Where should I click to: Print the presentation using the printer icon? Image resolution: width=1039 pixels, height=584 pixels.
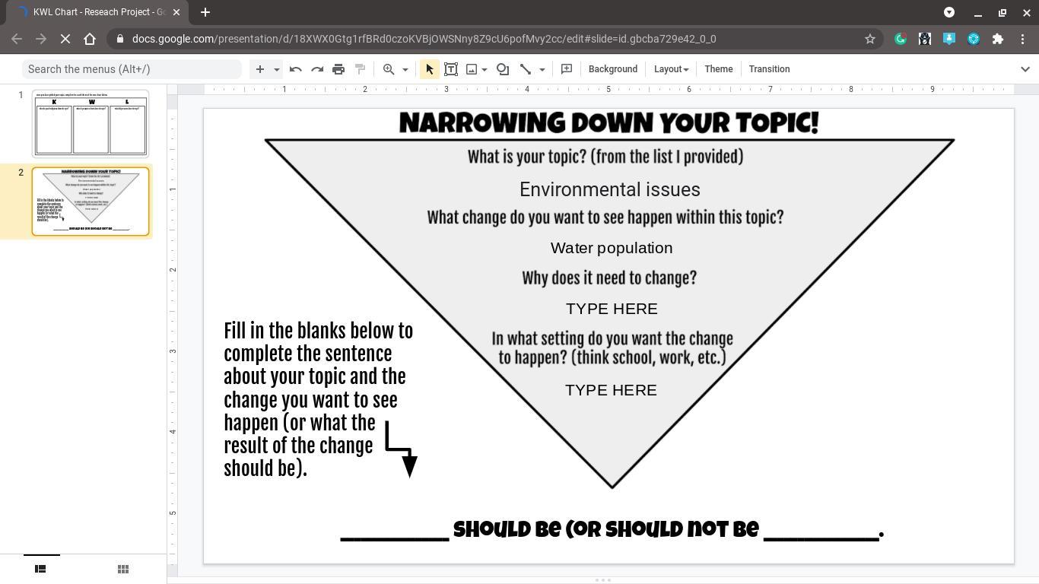click(338, 69)
